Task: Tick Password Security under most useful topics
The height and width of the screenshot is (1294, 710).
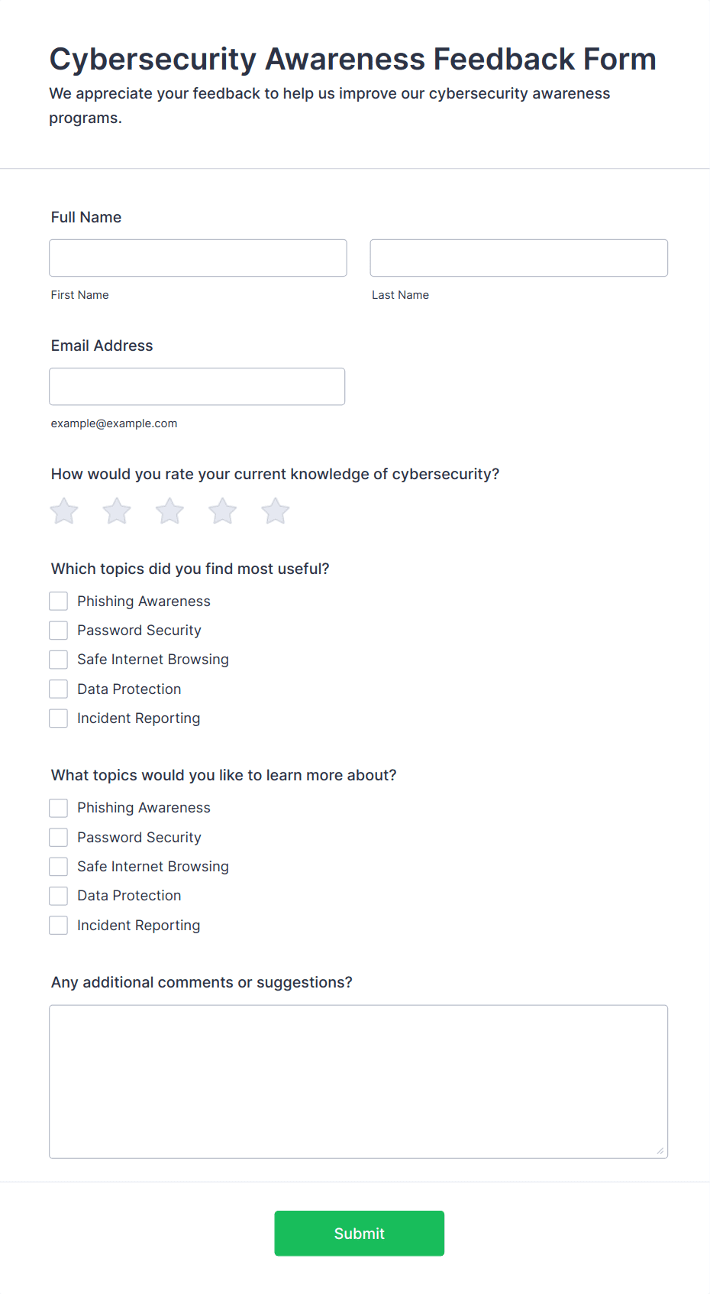Action: point(59,631)
